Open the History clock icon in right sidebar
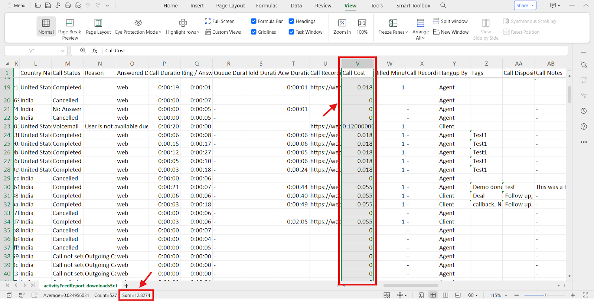Image resolution: width=594 pixels, height=301 pixels. pyautogui.click(x=584, y=111)
